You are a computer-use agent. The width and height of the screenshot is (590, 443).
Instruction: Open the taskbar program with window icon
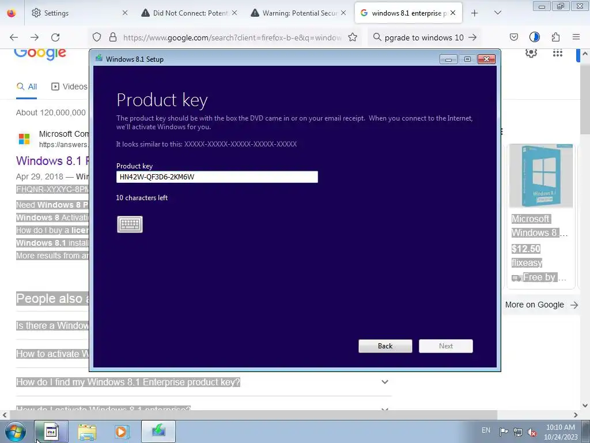point(51,431)
